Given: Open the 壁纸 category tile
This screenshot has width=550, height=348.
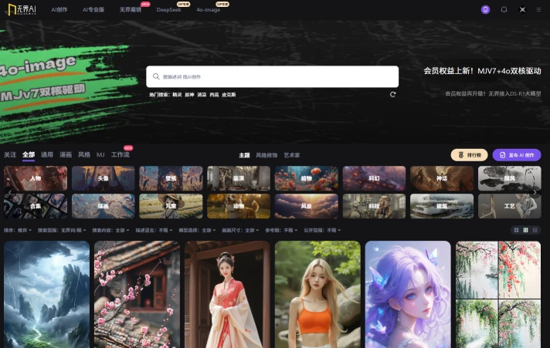Looking at the screenshot, I should click(x=171, y=178).
